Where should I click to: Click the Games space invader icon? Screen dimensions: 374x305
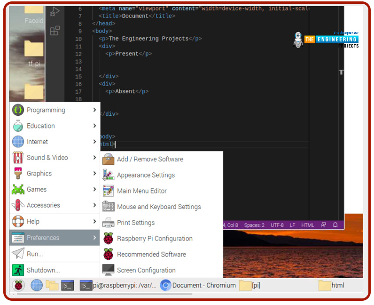pos(18,189)
